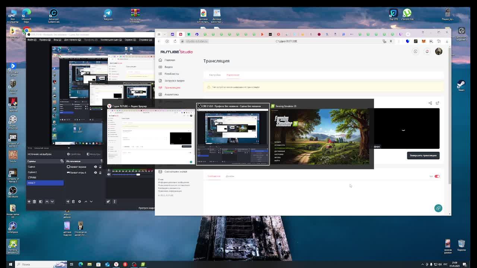Viewport: 477px width, 268px height.
Task: Switch to the Сообщения chat tab
Action: point(214,176)
